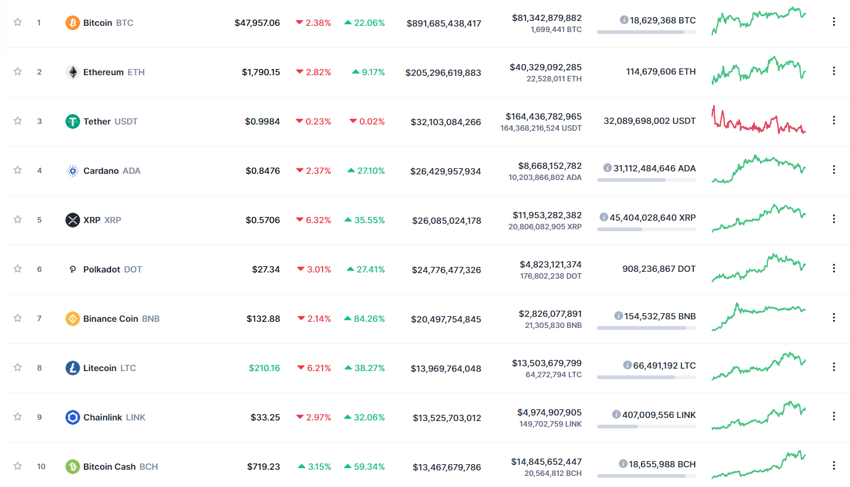Image resolution: width=850 pixels, height=487 pixels.
Task: Click the Tether green logo icon
Action: click(x=73, y=121)
